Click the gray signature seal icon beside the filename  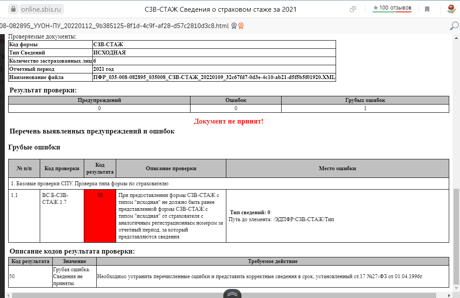tap(234, 26)
